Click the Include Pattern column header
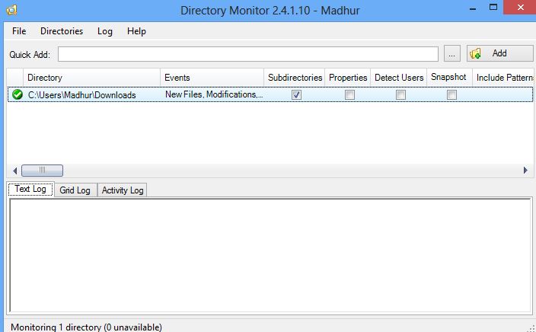 point(503,77)
